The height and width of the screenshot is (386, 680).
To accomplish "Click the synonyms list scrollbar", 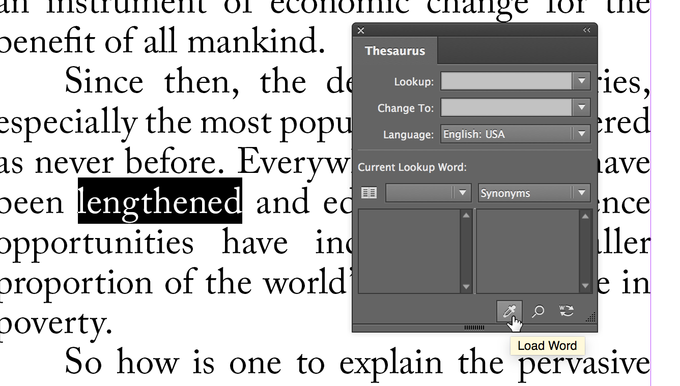I will click(x=585, y=250).
